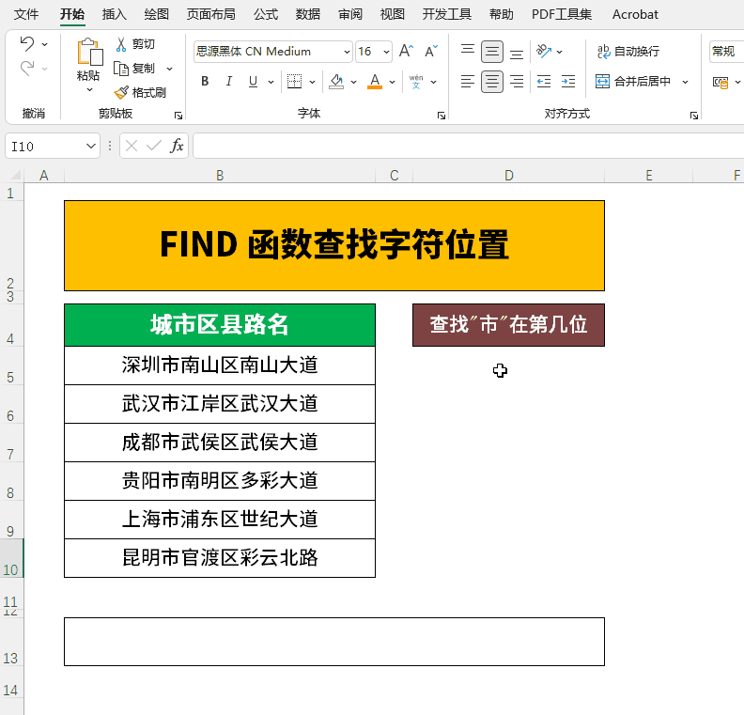744x715 pixels.
Task: Toggle Bold formatting
Action: pos(205,82)
